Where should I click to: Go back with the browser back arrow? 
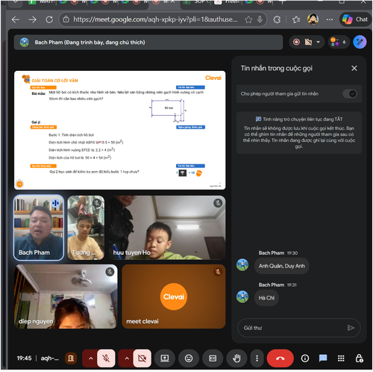point(16,19)
